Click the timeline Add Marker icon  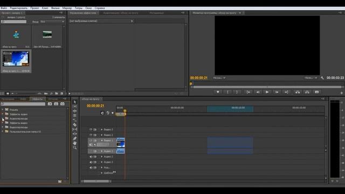tap(113, 113)
